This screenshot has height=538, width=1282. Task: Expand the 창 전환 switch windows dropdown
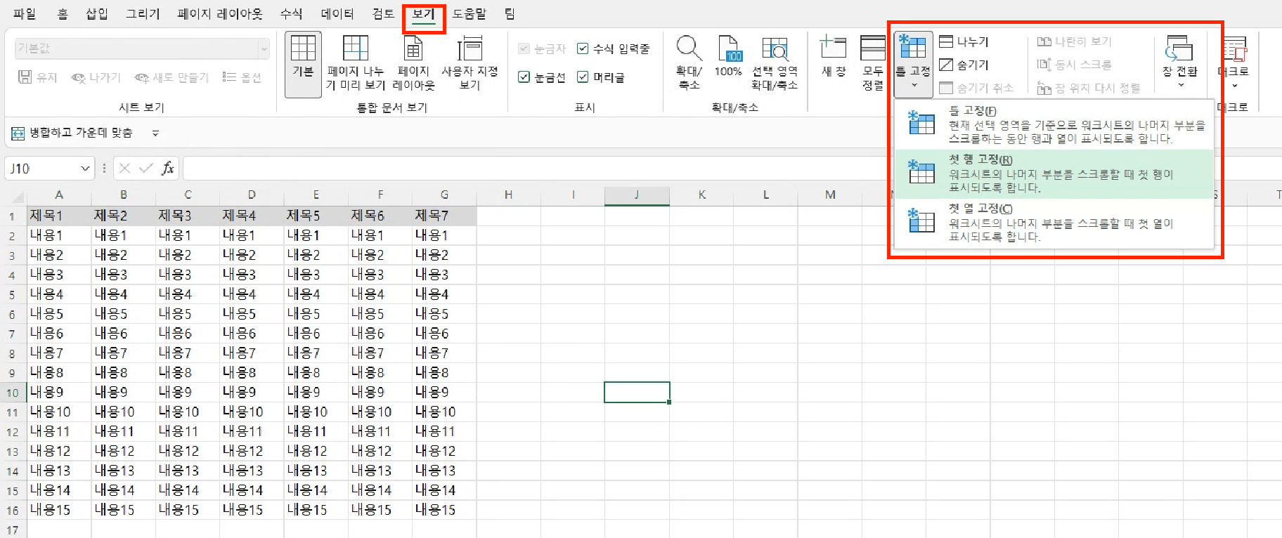pos(1180,63)
